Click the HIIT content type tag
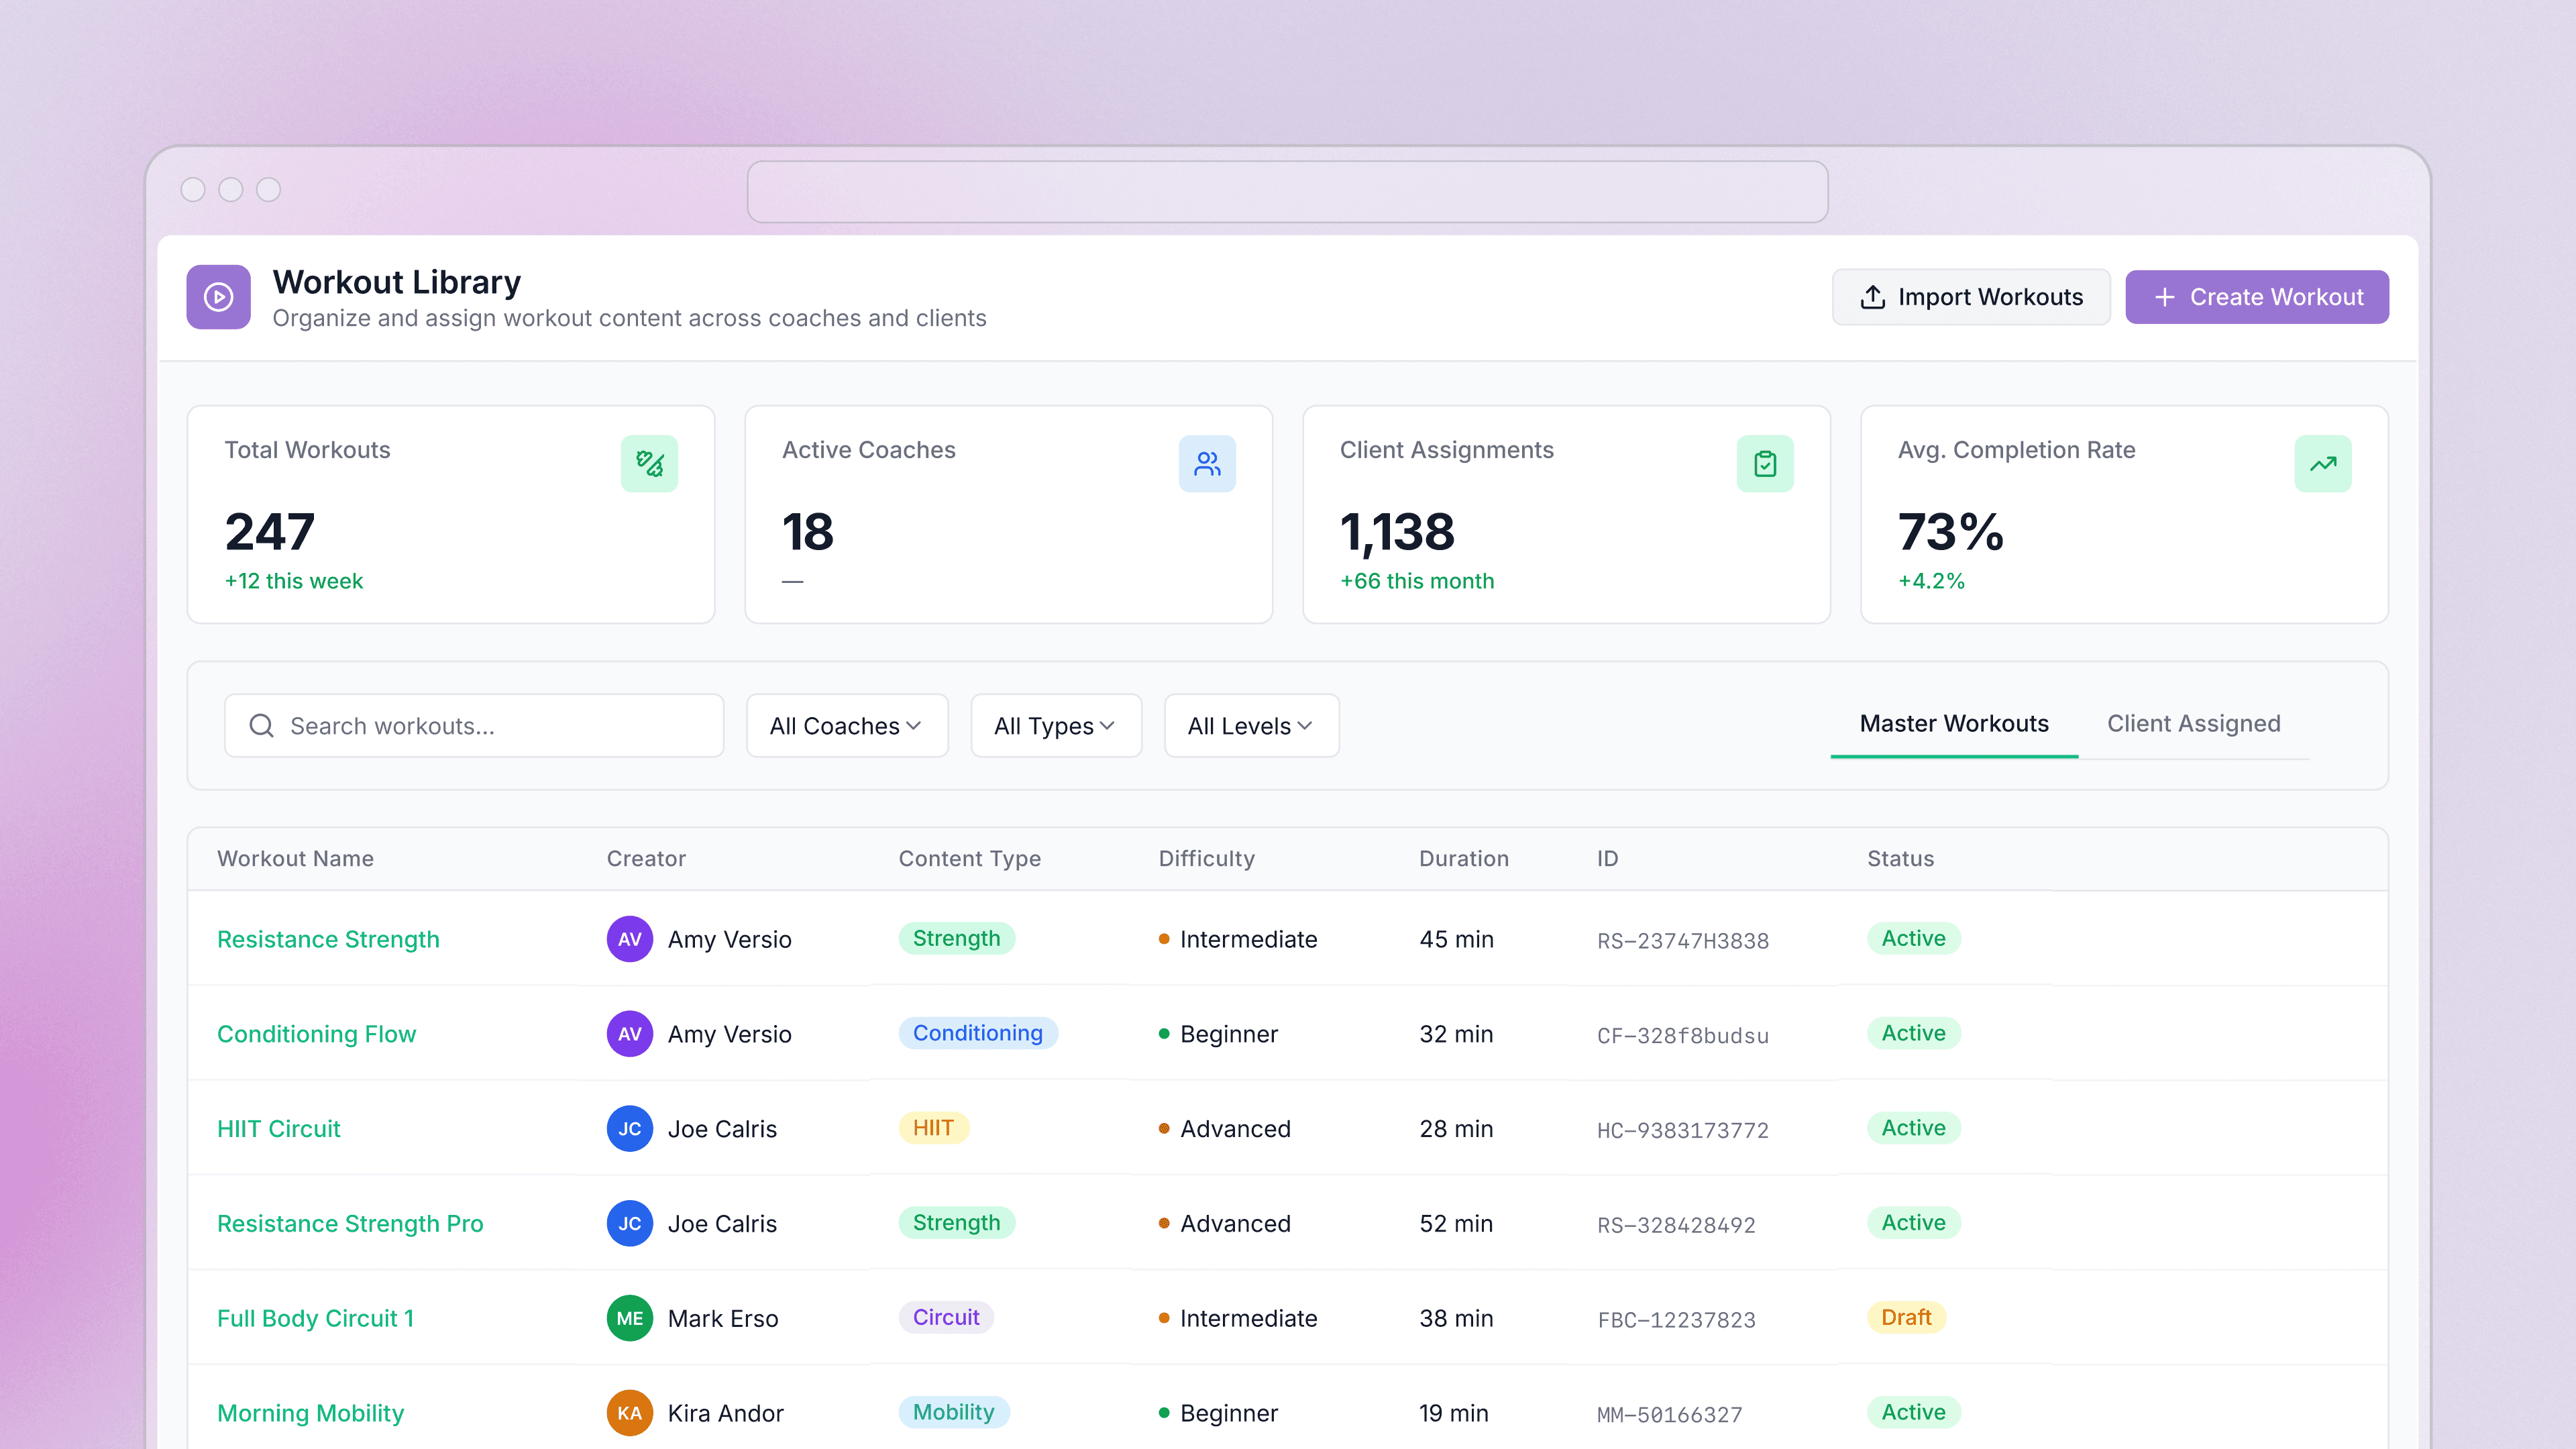The height and width of the screenshot is (1449, 2576). (x=933, y=1128)
